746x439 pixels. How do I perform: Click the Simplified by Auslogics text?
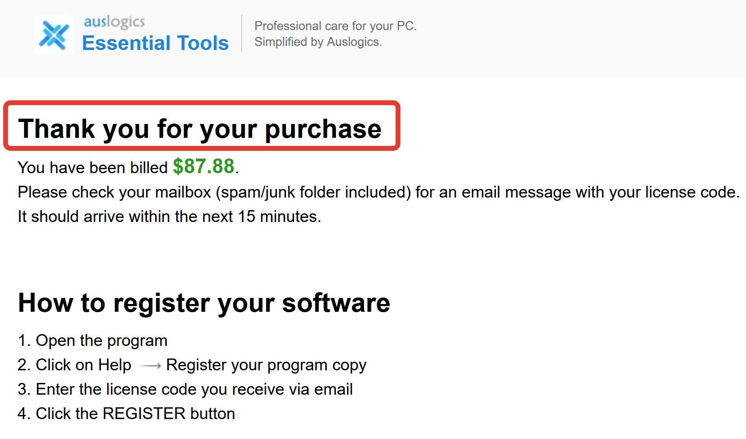[x=318, y=42]
